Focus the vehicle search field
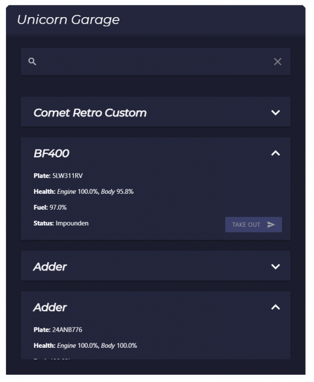The image size is (314, 382). (155, 62)
